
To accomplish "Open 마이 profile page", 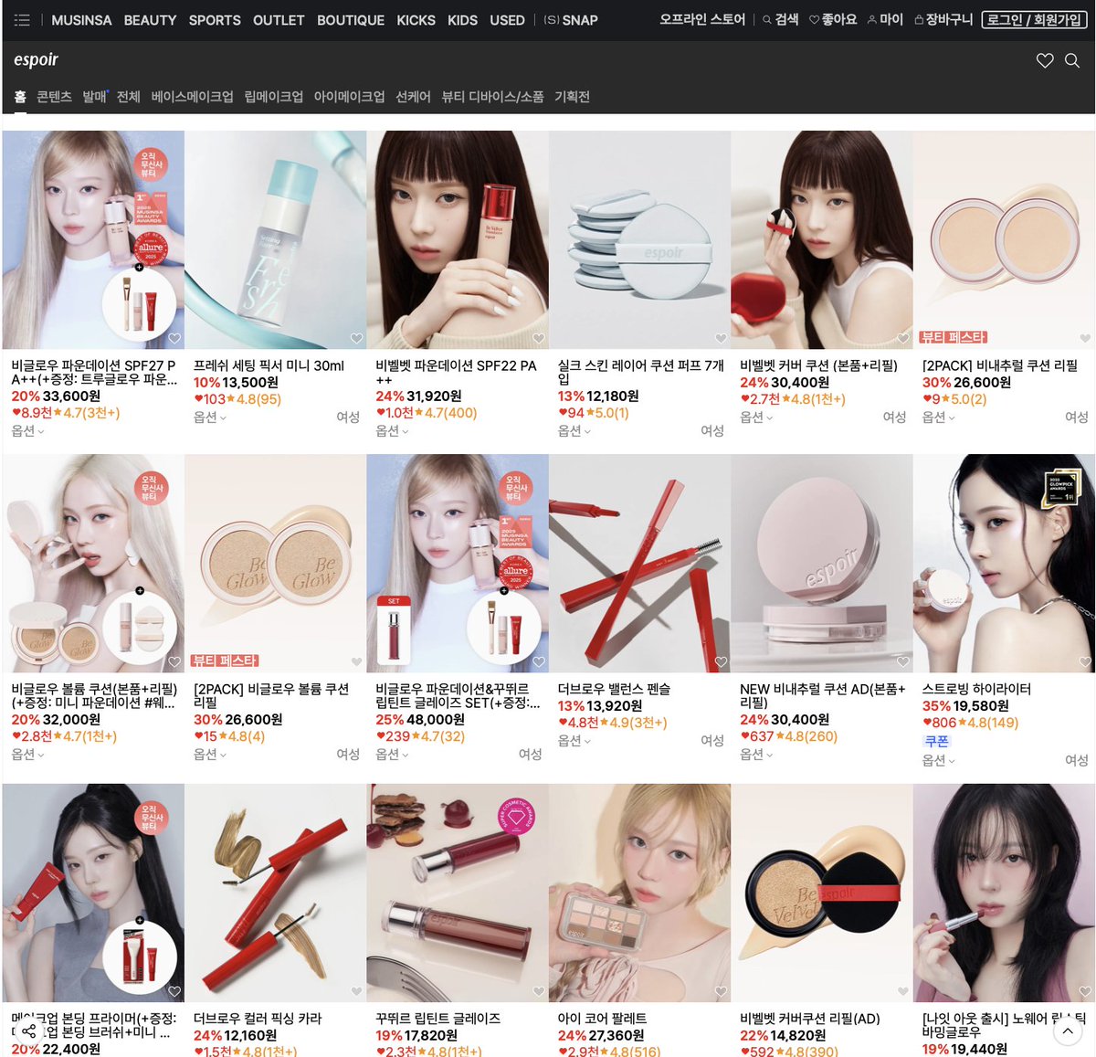I will (885, 19).
